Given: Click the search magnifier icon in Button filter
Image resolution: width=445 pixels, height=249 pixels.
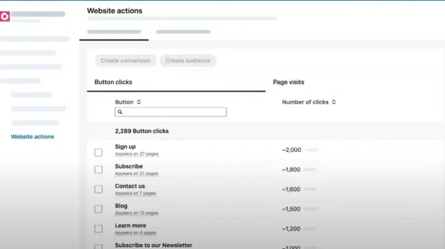Looking at the screenshot, I should coord(120,112).
